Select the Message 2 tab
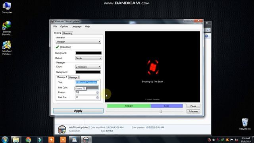254x143 pixels. coord(74,77)
